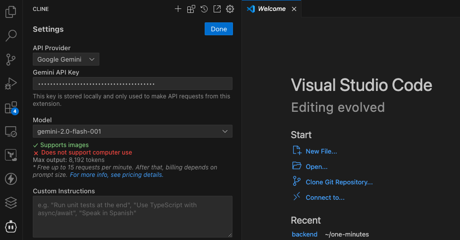Switch to the Welcome tab
Screen dimensions: 460x240
[272, 9]
